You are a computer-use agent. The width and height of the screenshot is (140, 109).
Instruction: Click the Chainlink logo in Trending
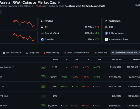[42, 39]
